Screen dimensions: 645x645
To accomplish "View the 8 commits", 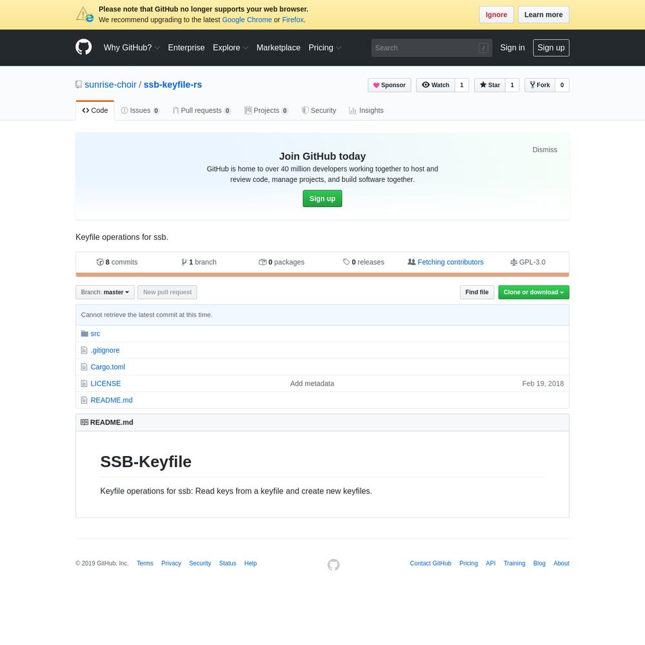I will [117, 262].
